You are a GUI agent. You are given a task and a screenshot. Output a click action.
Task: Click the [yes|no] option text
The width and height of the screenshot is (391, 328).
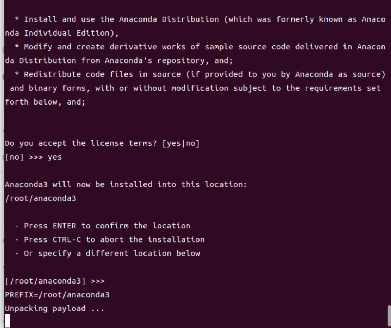tap(181, 144)
